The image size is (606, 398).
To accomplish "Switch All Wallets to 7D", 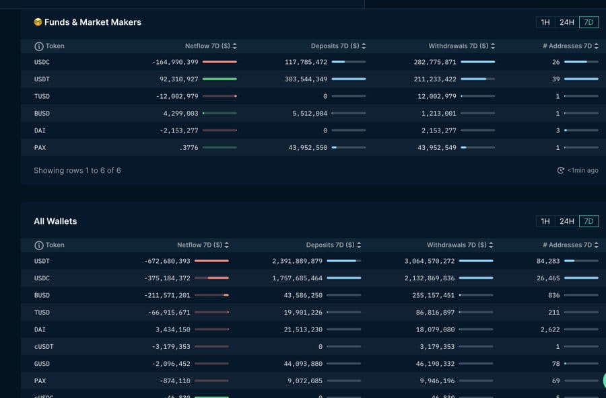I will point(588,221).
